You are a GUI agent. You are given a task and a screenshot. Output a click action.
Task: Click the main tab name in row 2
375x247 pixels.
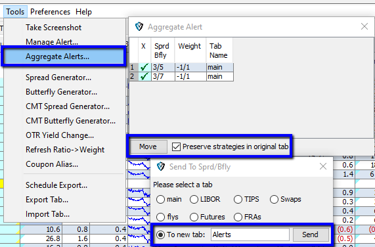pos(220,76)
